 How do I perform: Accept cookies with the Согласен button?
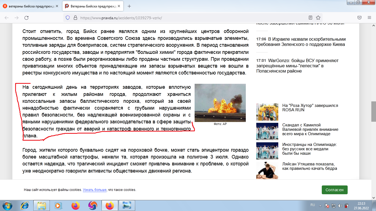[334, 190]
